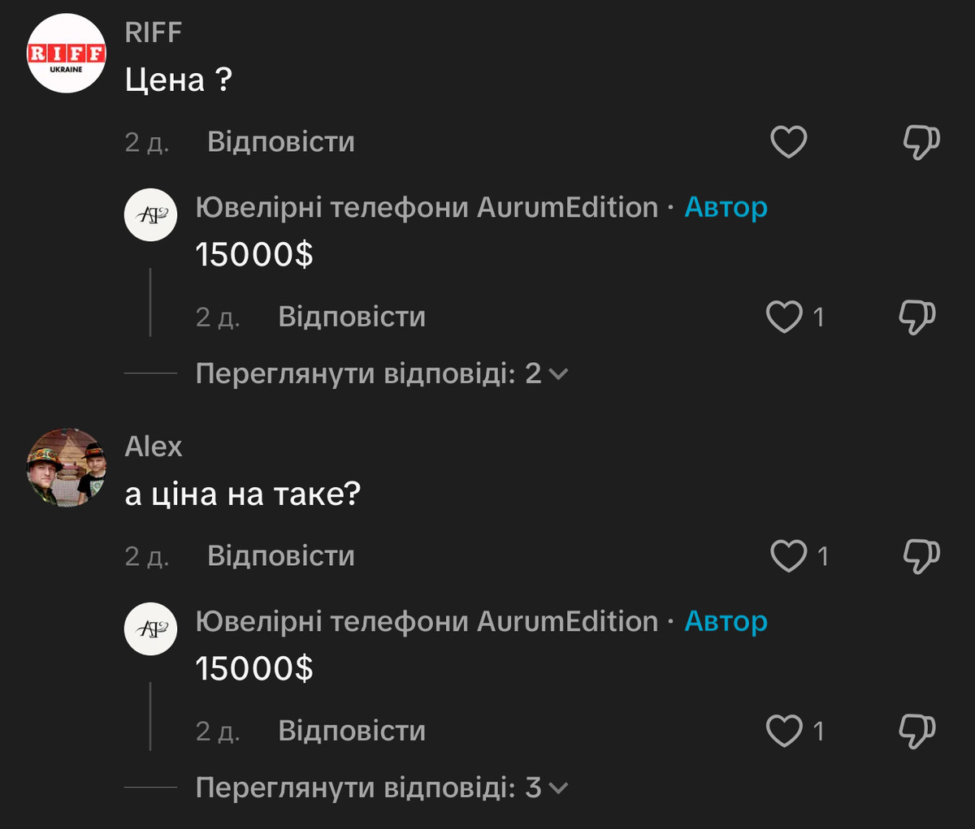Screen dimensions: 975x829
Task: Dislike the author's second 15000$ reply
Action: [x=916, y=731]
